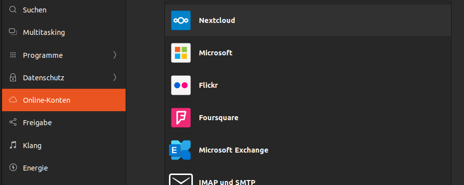This screenshot has height=185, width=464.
Task: Add an IMAP und SMTP account
Action: pyautogui.click(x=308, y=176)
